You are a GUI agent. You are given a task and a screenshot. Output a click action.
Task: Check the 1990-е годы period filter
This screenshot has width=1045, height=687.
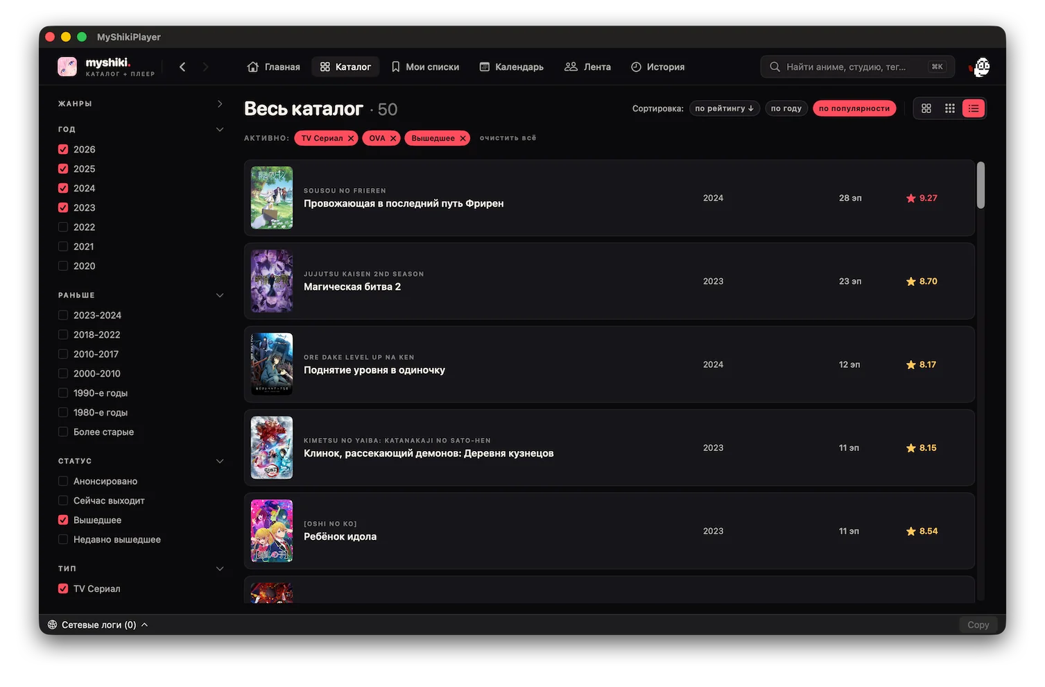[x=63, y=393]
